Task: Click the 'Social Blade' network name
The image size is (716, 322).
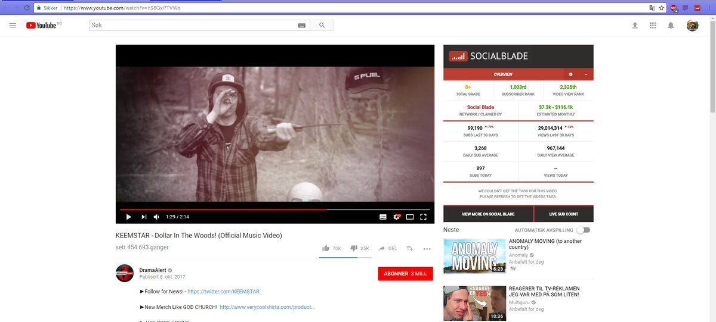Action: pos(480,107)
